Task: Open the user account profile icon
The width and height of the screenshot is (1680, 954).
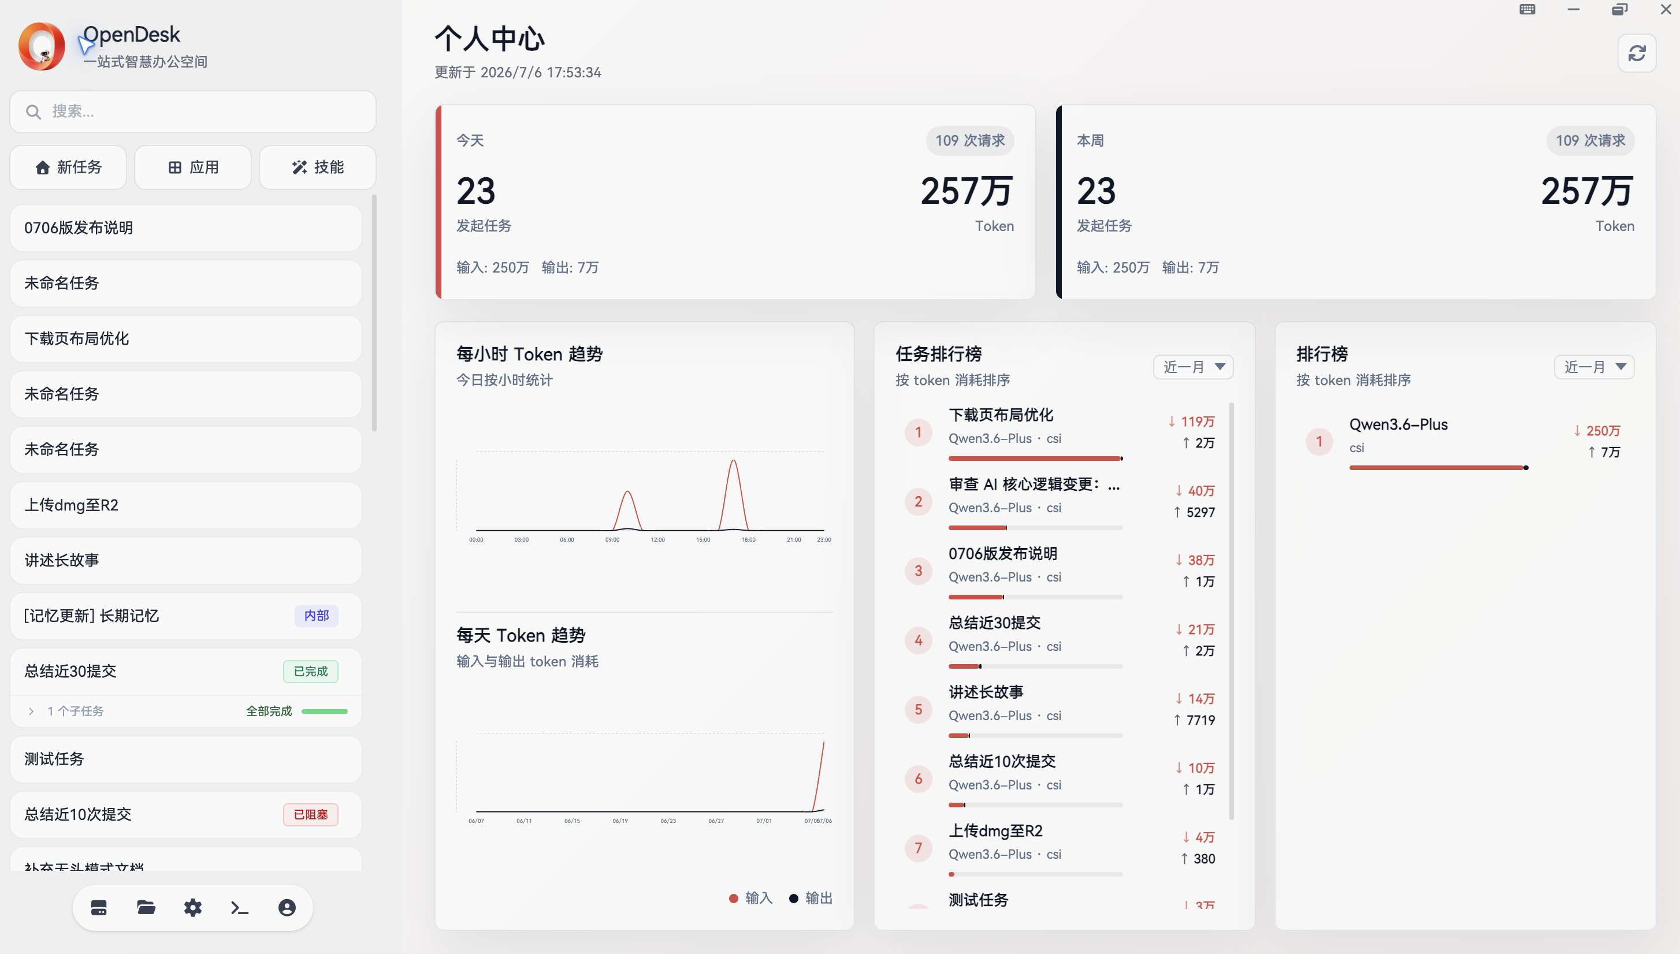Action: 287,907
